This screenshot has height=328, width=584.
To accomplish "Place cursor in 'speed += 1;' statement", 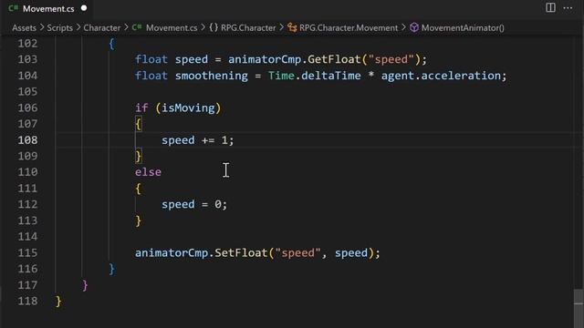I will click(x=197, y=140).
